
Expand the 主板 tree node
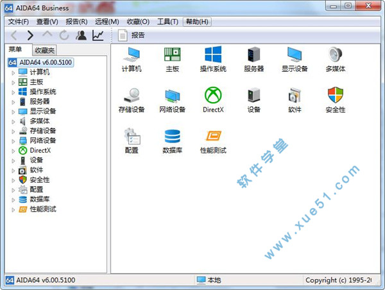point(13,83)
